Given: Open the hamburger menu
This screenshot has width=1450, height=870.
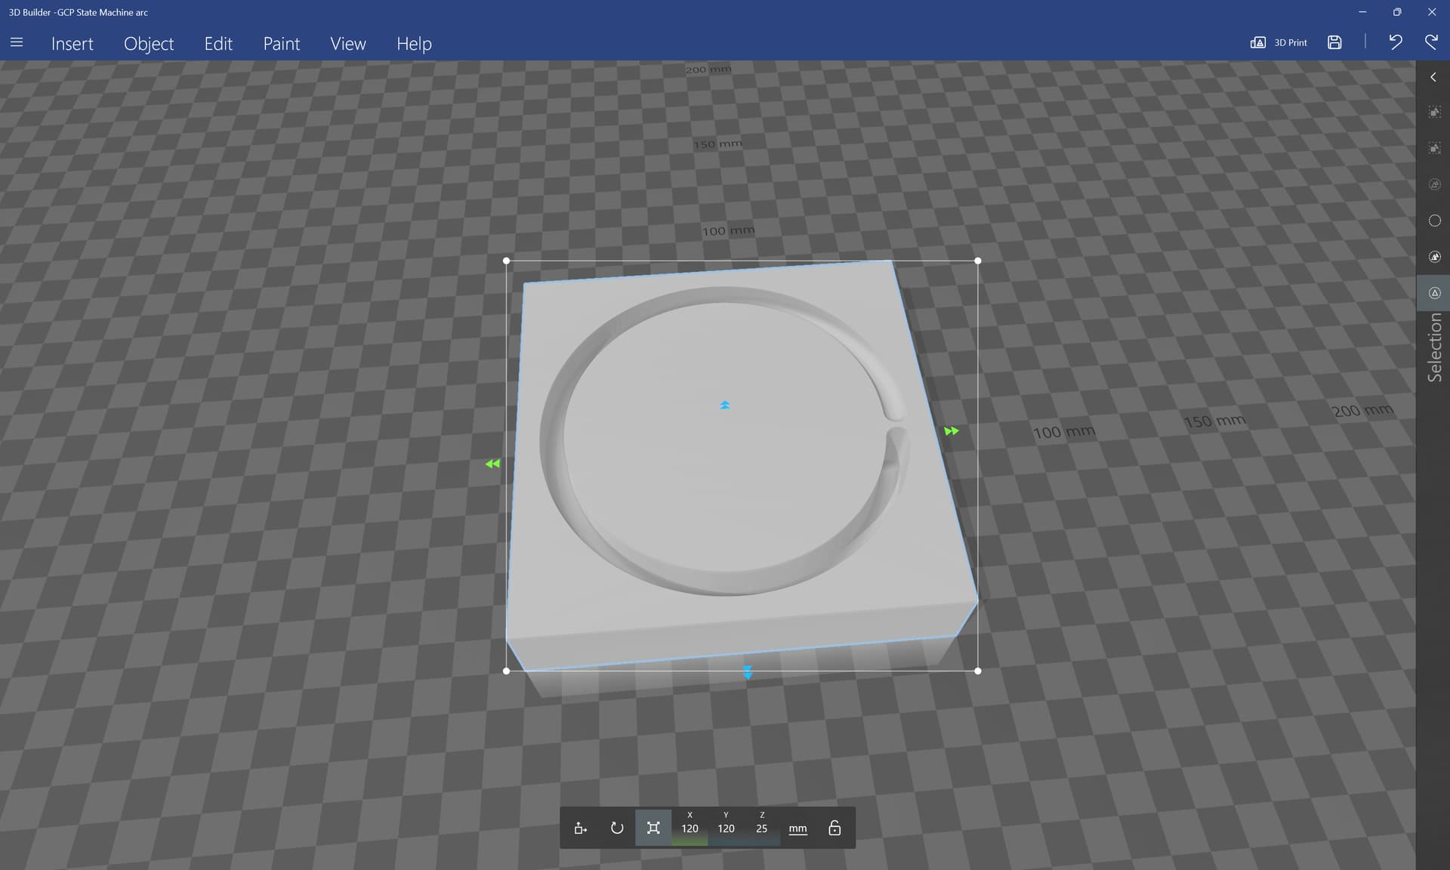Looking at the screenshot, I should click(x=17, y=43).
